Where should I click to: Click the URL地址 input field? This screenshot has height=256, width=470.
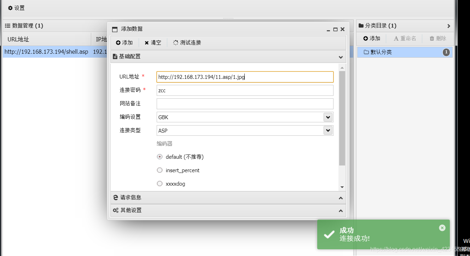pyautogui.click(x=245, y=77)
